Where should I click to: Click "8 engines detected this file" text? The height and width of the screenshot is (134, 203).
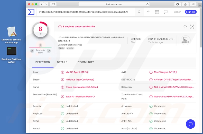[79, 27]
